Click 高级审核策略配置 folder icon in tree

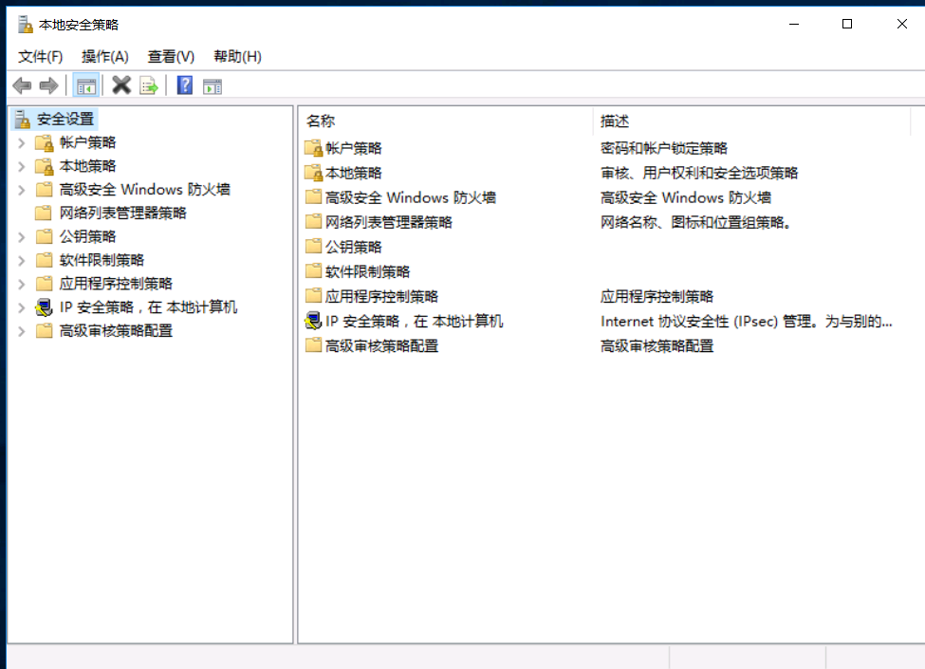pos(44,330)
